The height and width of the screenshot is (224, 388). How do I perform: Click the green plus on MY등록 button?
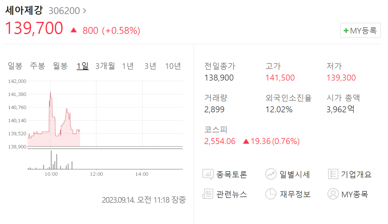coord(346,30)
